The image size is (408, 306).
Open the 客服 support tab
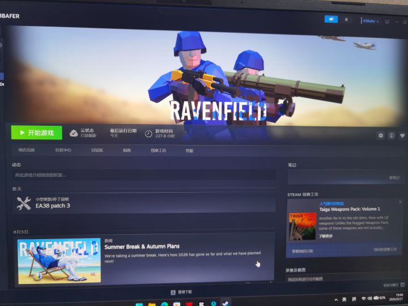coord(189,151)
